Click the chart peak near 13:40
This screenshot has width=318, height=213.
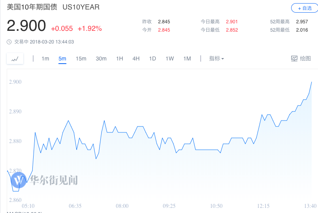[x=312, y=82]
